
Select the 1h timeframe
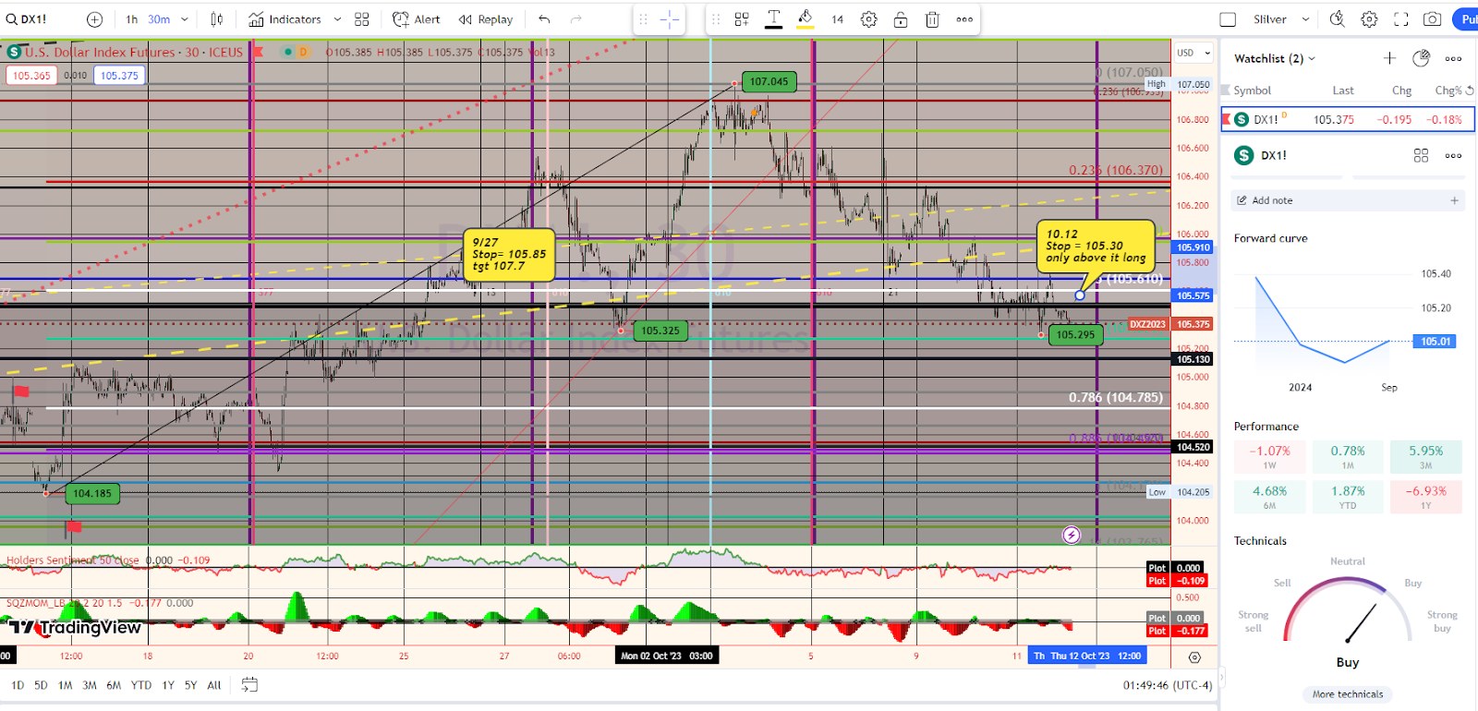tap(132, 19)
